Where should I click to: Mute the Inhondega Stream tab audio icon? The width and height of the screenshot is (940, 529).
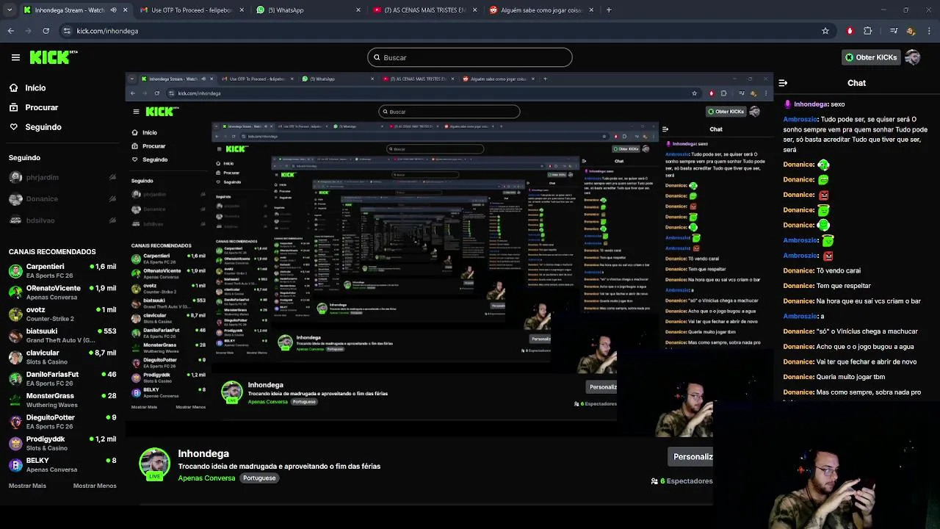point(113,10)
